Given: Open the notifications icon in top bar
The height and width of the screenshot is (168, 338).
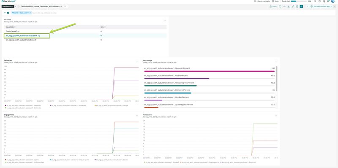Looking at the screenshot, I should (328, 1).
